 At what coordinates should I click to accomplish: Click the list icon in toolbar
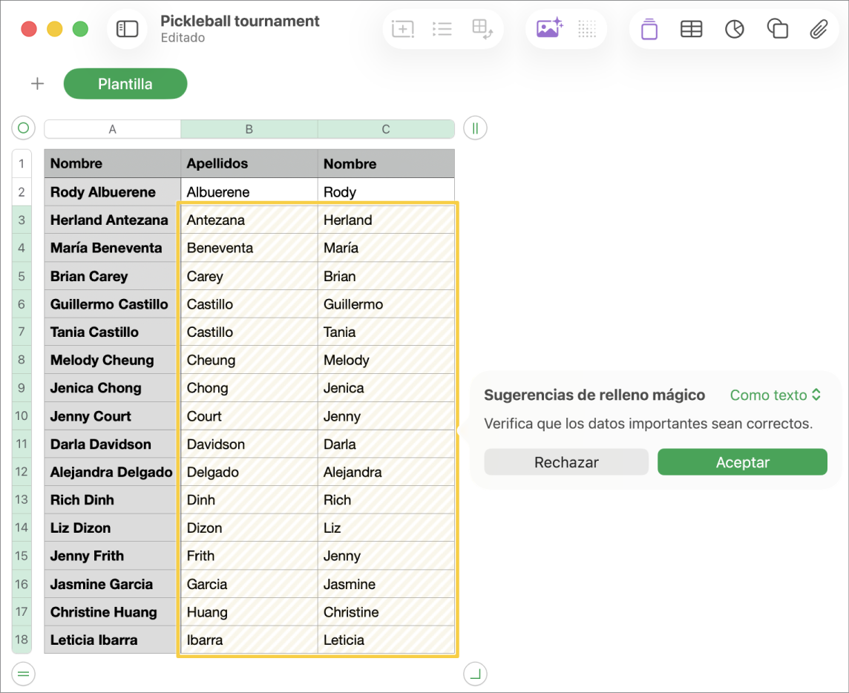(x=442, y=29)
